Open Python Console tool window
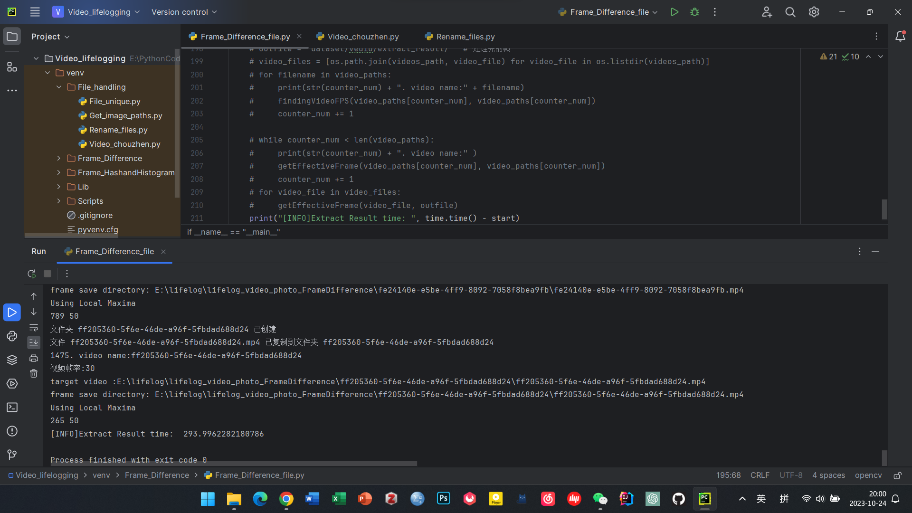The image size is (912, 513). [12, 336]
